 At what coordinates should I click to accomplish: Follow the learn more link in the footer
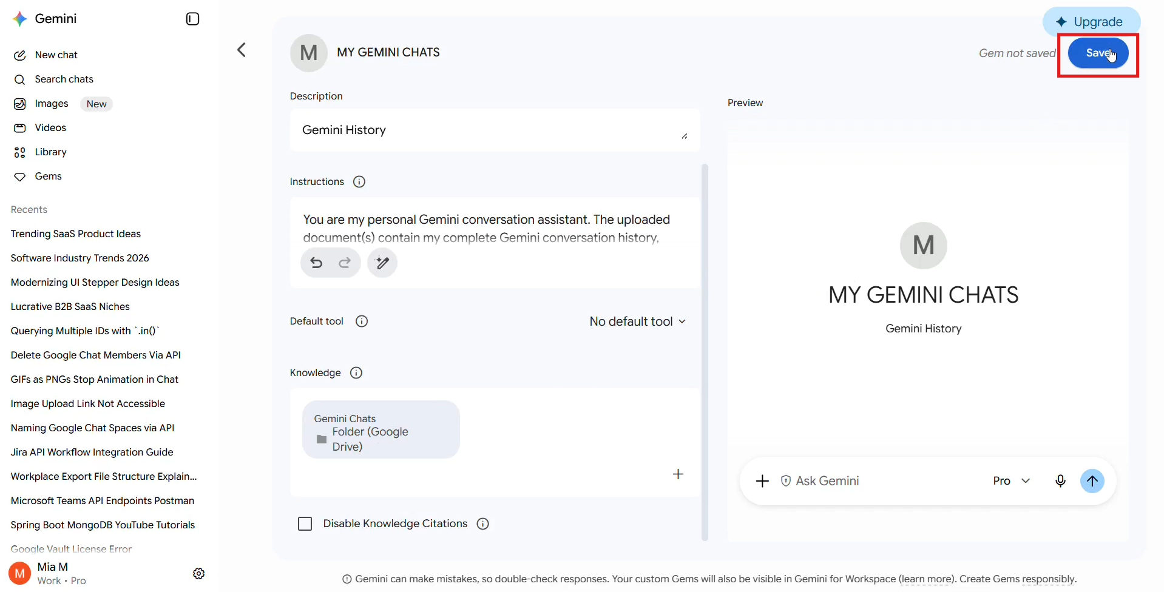pos(926,579)
